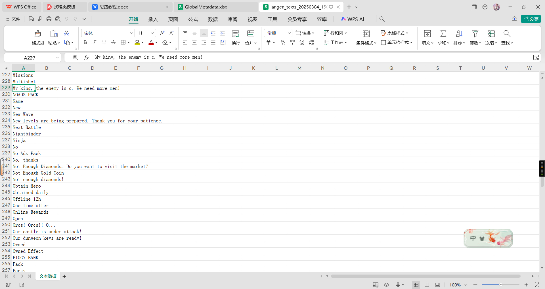The height and width of the screenshot is (289, 545).
Task: Click the AutoSum sigma icon
Action: pos(443,34)
